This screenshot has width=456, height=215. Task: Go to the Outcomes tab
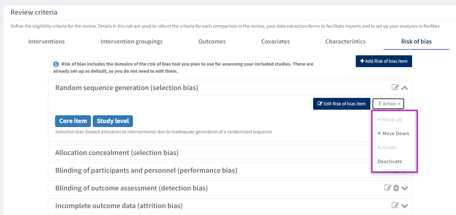click(x=212, y=42)
